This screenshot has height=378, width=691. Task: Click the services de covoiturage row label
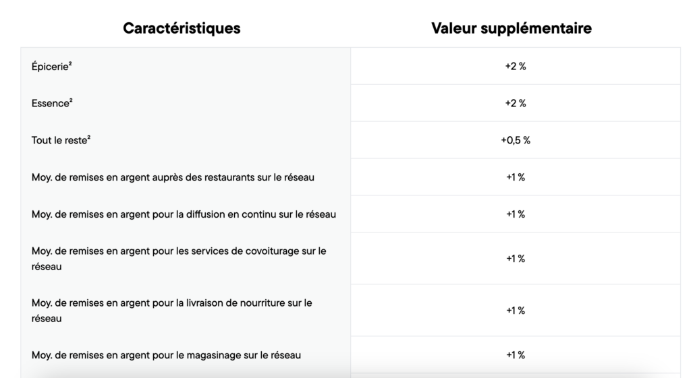tap(179, 259)
